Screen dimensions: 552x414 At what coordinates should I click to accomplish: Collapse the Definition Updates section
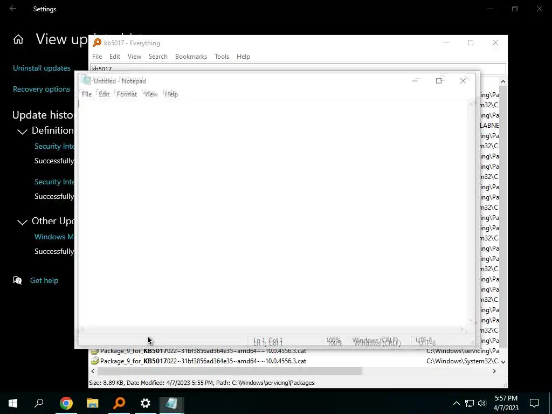22,132
